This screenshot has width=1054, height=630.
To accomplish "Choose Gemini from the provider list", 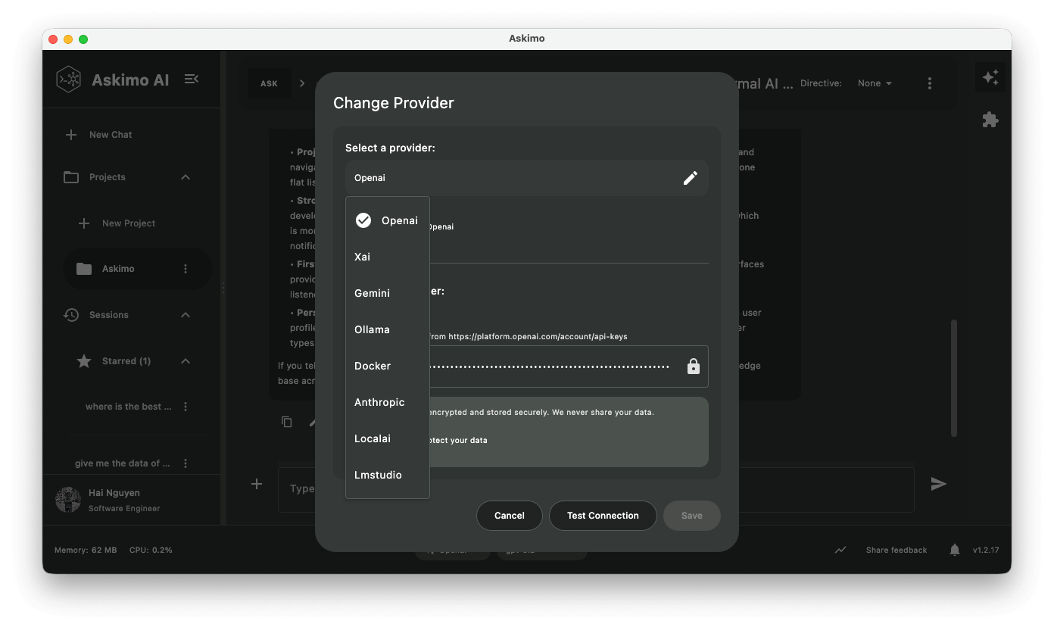I will [x=388, y=293].
